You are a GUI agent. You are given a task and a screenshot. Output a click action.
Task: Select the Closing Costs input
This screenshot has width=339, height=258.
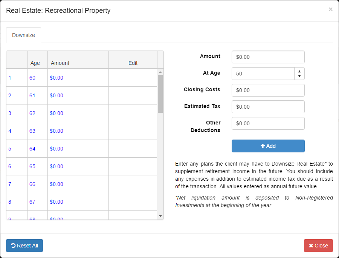268,90
